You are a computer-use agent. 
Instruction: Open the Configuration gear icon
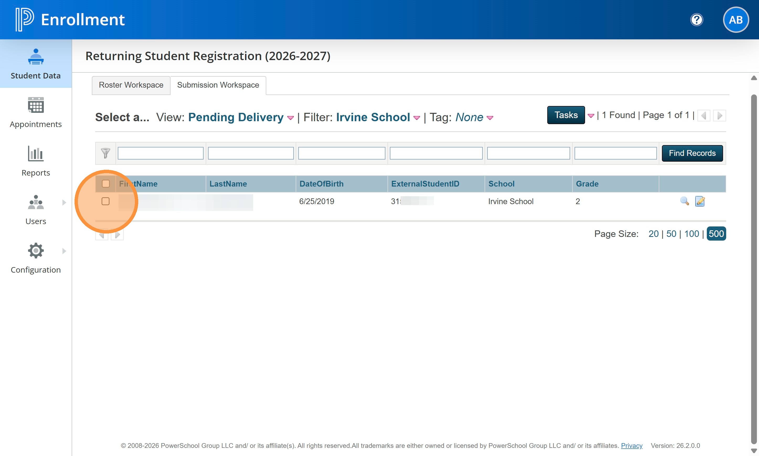pyautogui.click(x=36, y=251)
